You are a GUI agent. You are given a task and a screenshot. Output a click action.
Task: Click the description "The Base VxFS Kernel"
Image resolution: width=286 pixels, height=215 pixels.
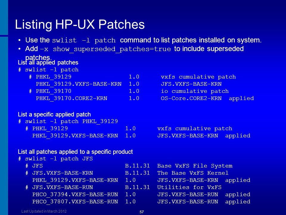tap(193, 173)
